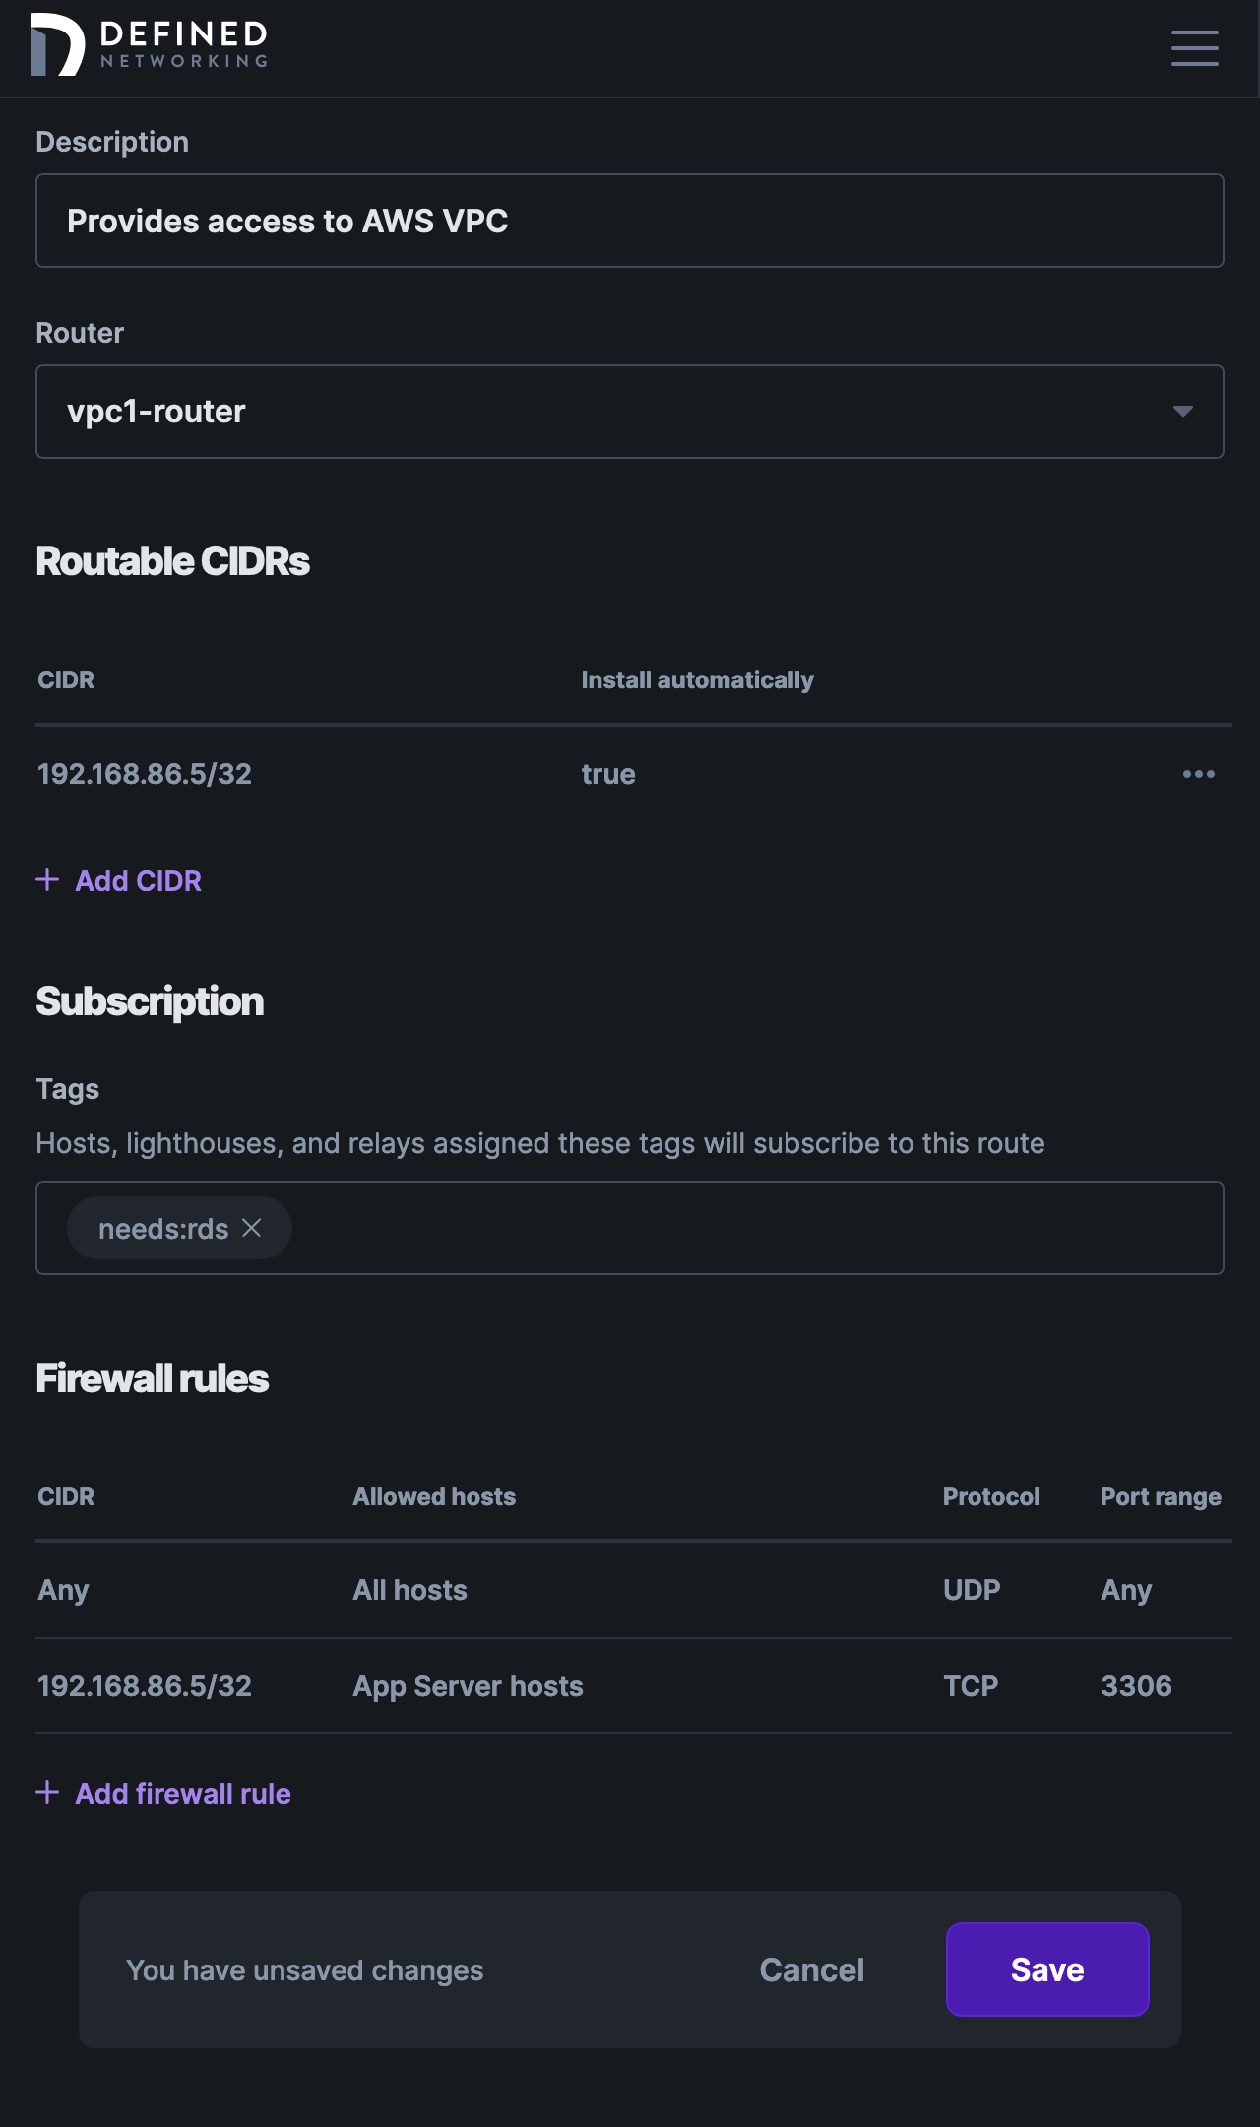
Task: Click the Add firewall rule link
Action: click(x=181, y=1794)
